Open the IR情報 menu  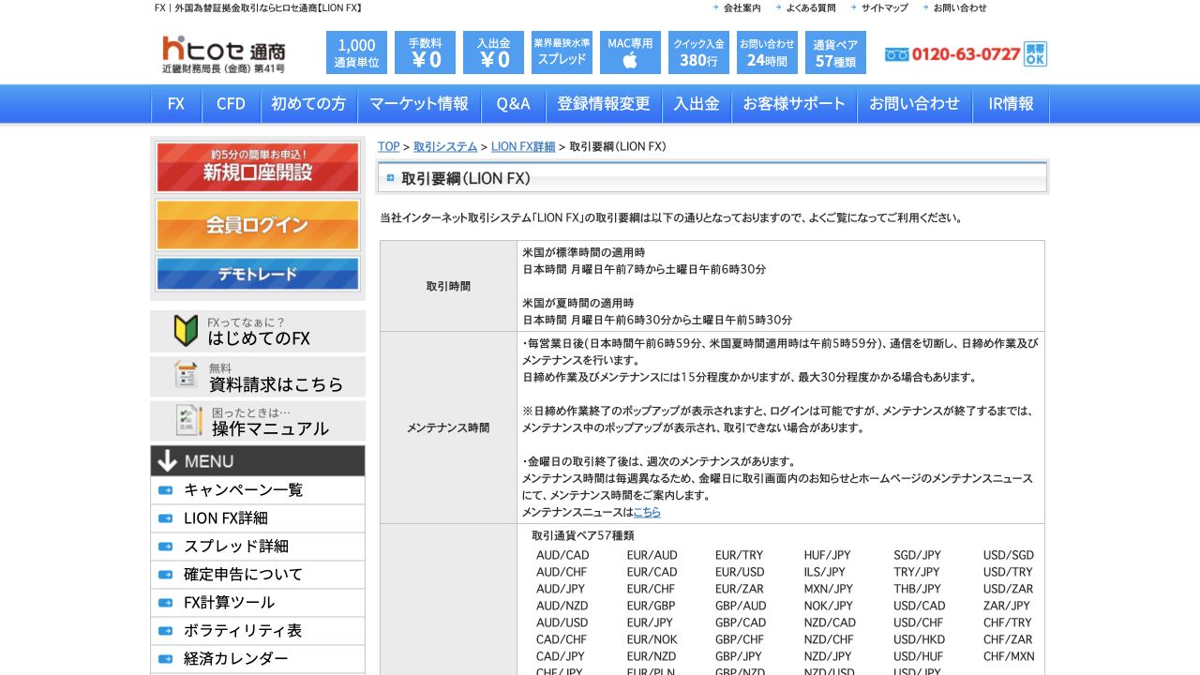coord(1011,104)
